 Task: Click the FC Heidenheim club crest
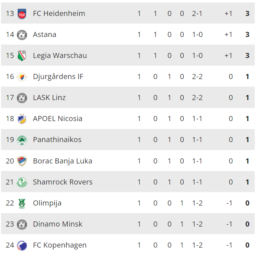22,14
